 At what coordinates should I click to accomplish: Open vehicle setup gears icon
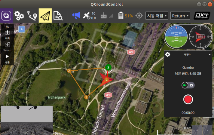click(x=19, y=16)
